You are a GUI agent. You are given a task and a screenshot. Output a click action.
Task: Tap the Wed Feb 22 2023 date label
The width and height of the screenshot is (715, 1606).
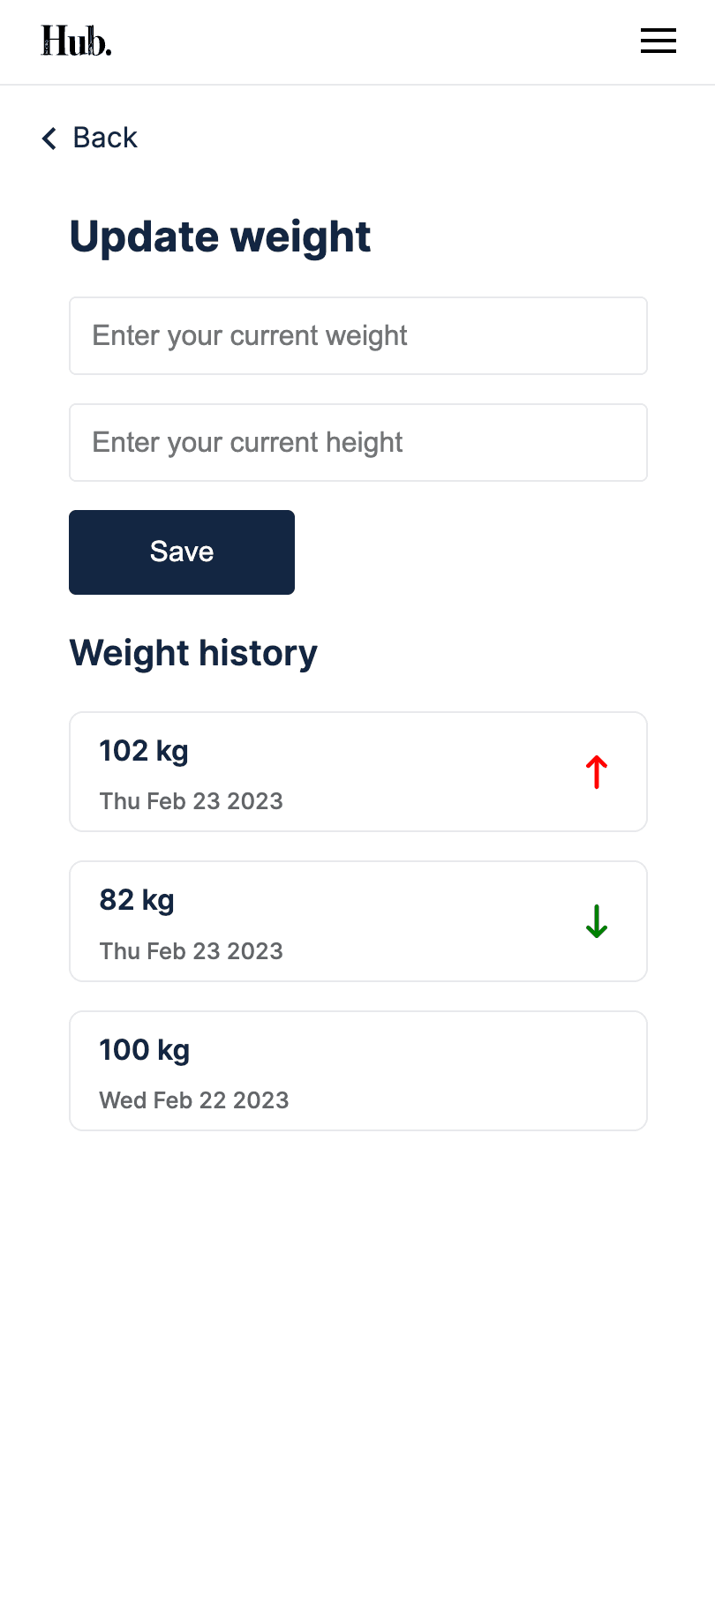(x=193, y=1100)
